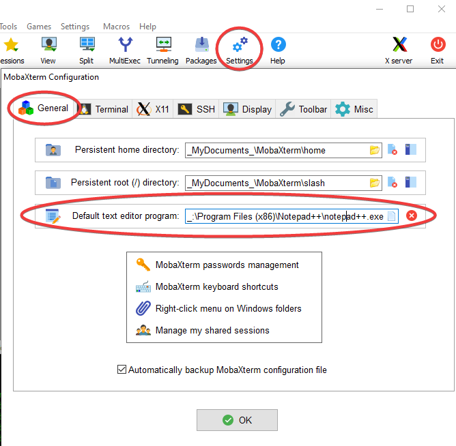
Task: Open the Macros menu
Action: tap(116, 27)
